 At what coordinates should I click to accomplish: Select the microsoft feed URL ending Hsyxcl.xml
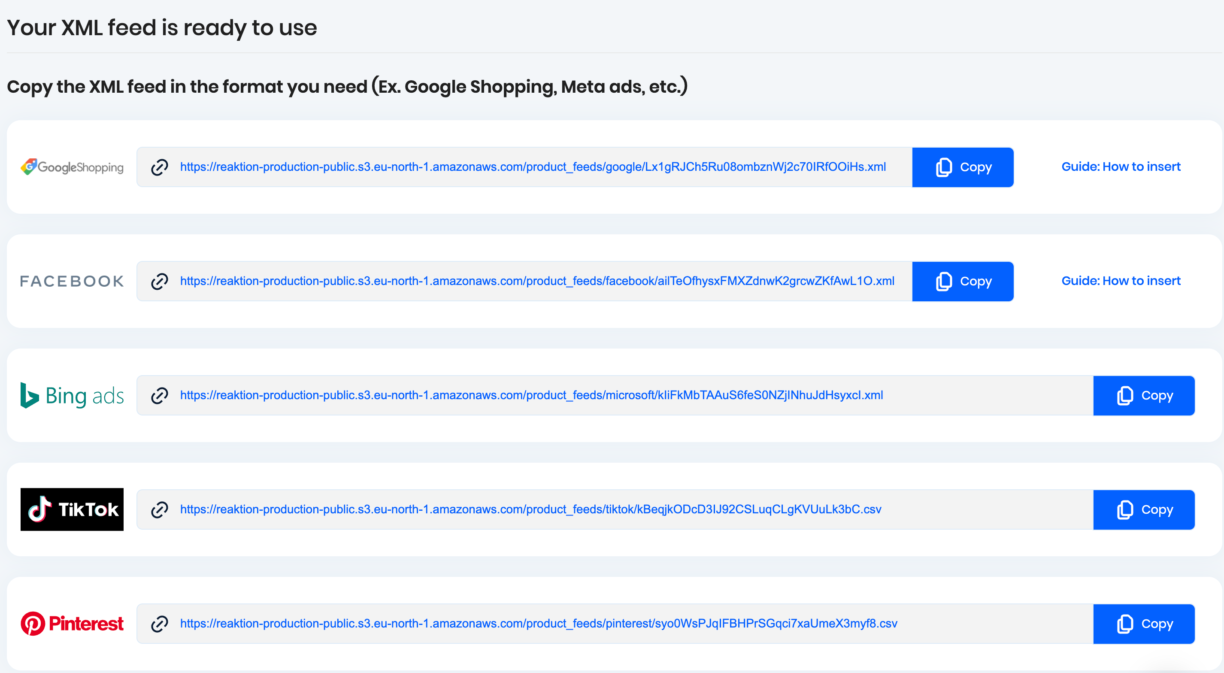[532, 395]
